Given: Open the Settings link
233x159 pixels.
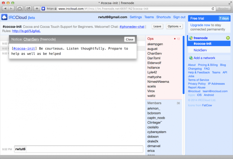Looking at the screenshot, I should click(136, 17).
